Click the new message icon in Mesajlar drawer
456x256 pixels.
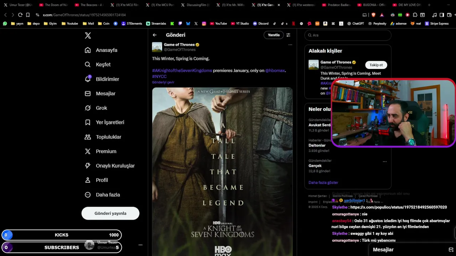[x=451, y=250]
